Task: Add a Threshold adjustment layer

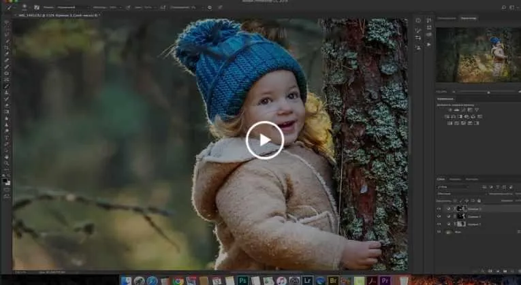Action: (463, 123)
